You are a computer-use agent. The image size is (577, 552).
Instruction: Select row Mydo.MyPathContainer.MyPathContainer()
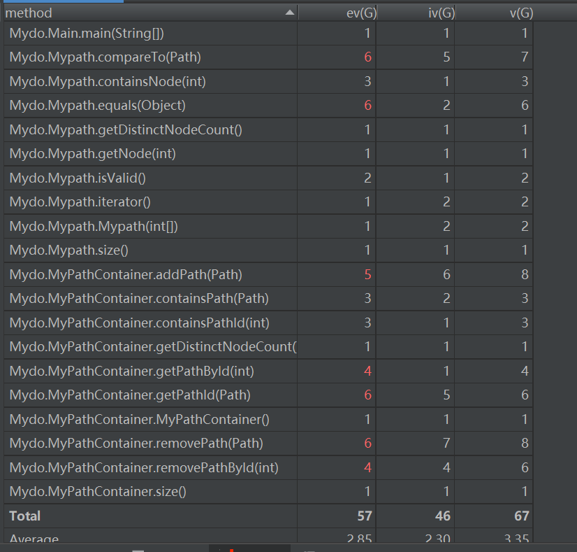pos(268,419)
